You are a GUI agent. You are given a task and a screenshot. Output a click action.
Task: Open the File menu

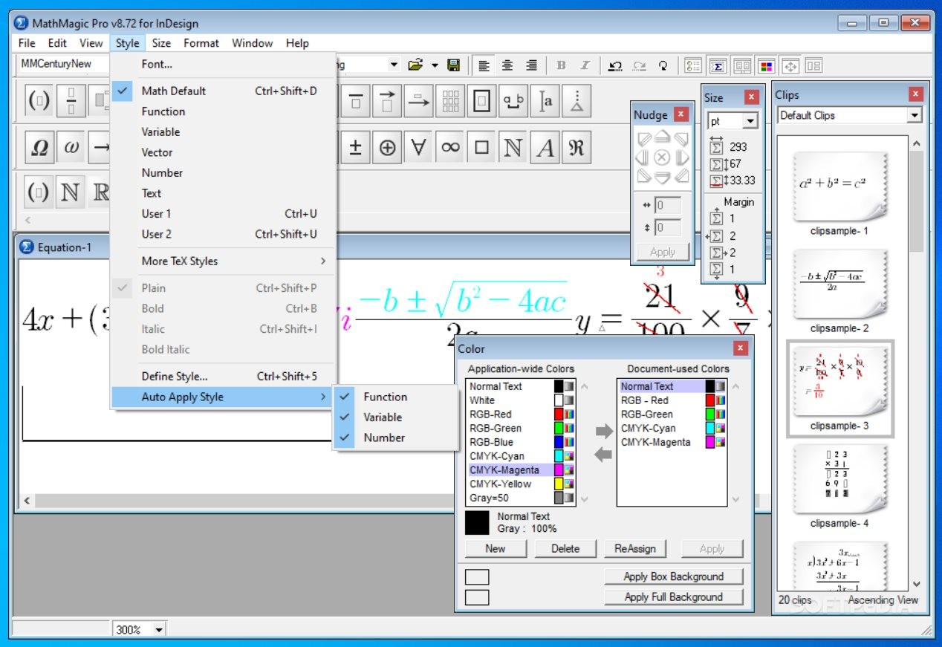tap(26, 43)
